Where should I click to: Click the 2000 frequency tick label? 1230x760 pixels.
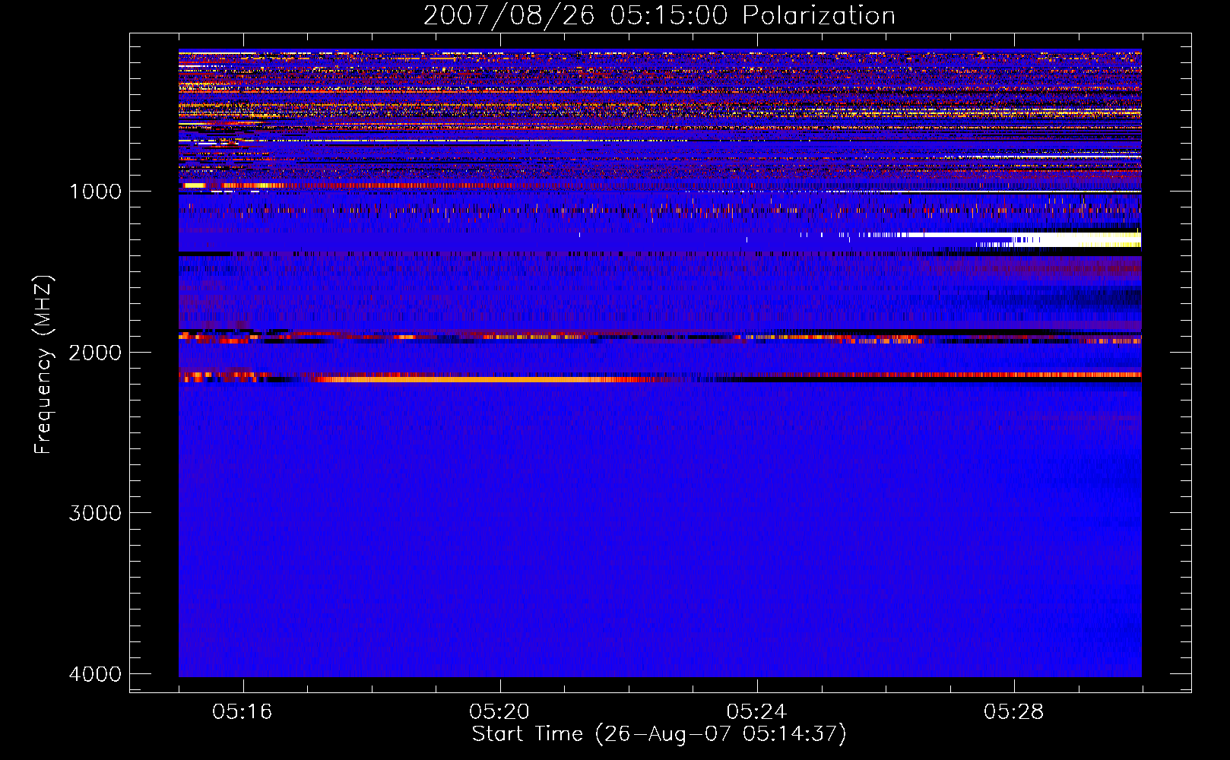pyautogui.click(x=95, y=353)
